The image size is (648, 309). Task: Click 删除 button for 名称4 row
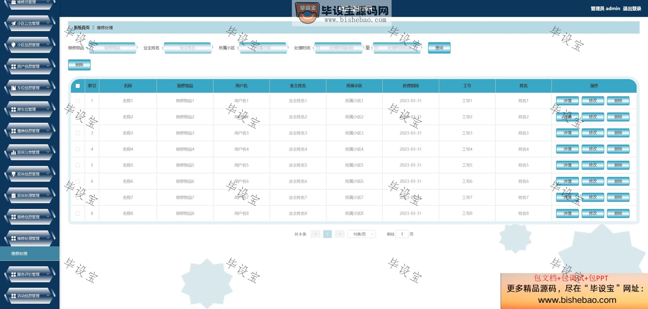coord(618,149)
